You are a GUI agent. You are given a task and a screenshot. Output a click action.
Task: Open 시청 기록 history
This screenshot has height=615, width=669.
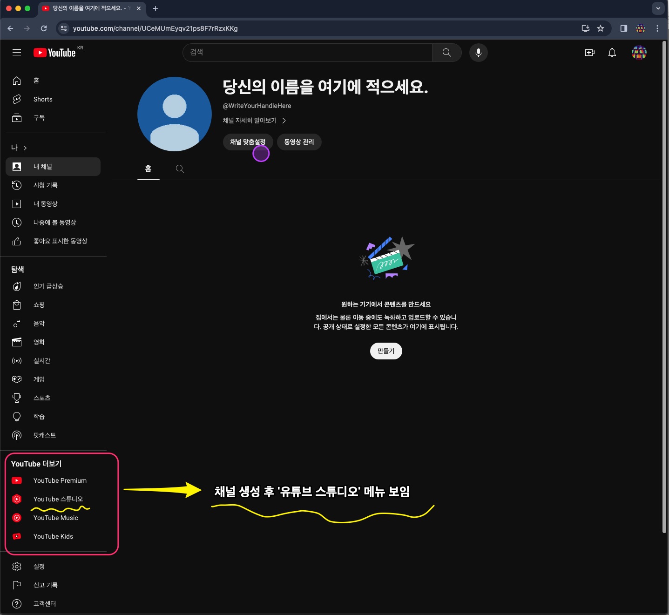coord(53,185)
